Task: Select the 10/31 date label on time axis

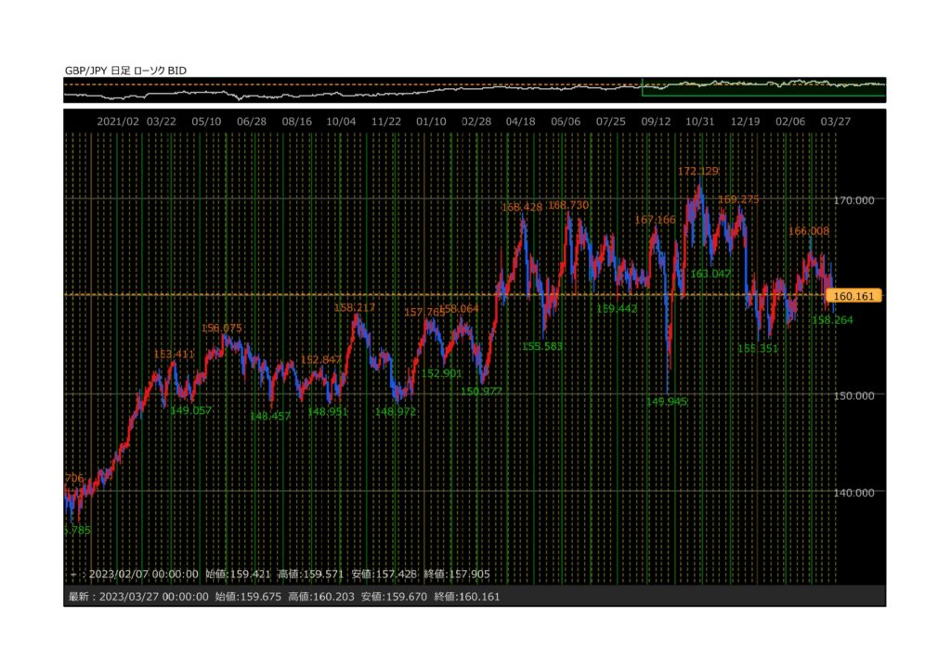Action: tap(699, 122)
